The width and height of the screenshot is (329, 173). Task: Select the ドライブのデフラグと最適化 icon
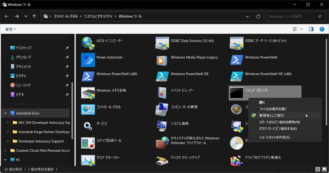click(236, 161)
